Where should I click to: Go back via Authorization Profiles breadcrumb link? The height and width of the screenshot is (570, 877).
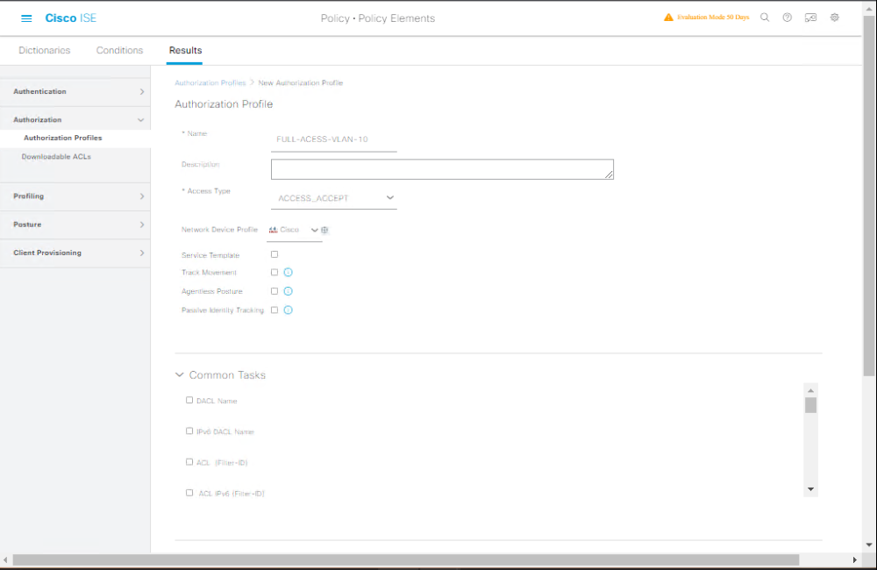click(210, 82)
